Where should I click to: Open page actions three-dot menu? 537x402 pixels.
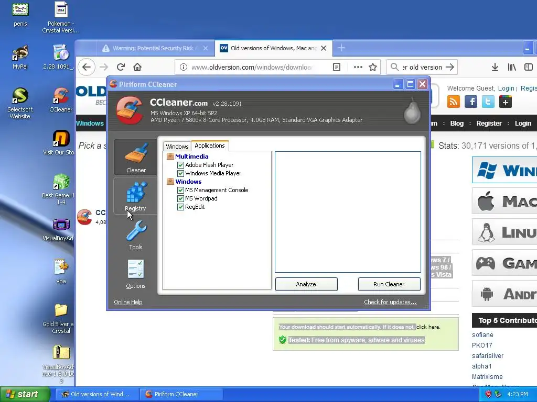[358, 67]
